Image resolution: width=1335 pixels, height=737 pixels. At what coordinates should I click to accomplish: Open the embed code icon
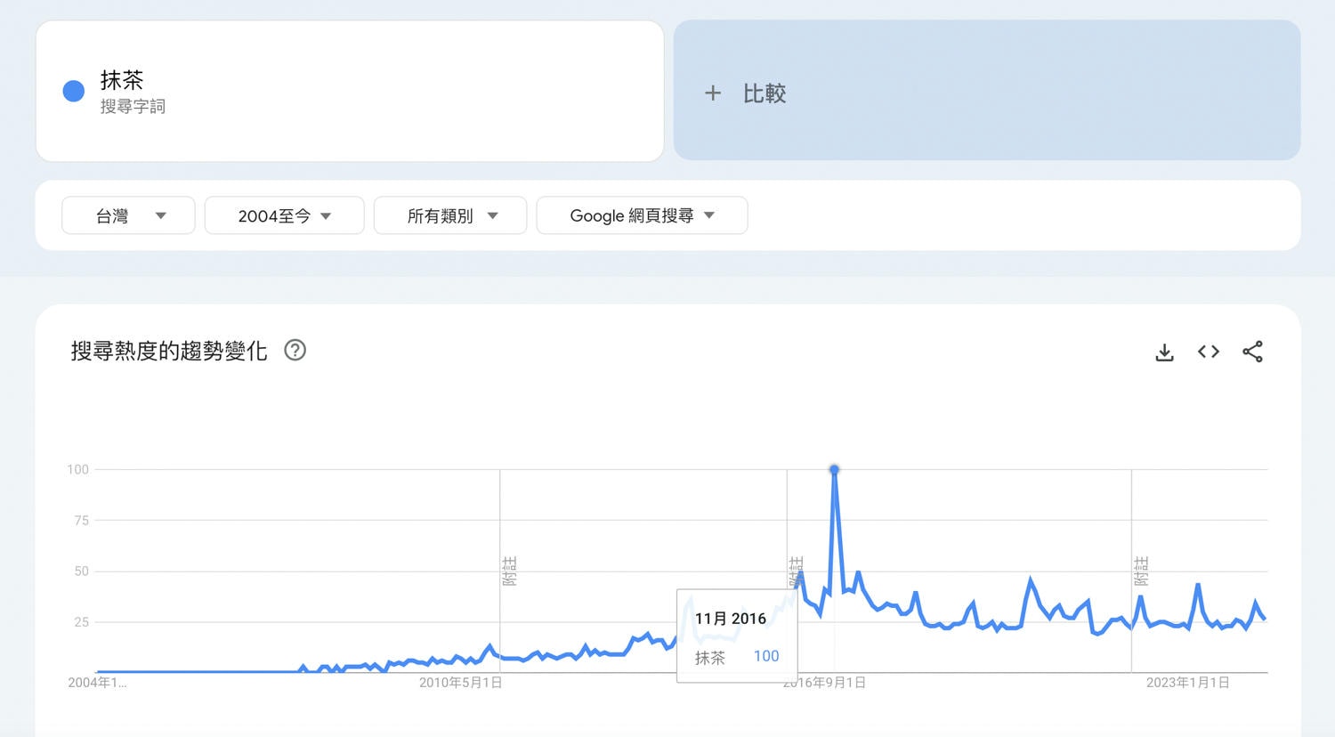pyautogui.click(x=1209, y=352)
